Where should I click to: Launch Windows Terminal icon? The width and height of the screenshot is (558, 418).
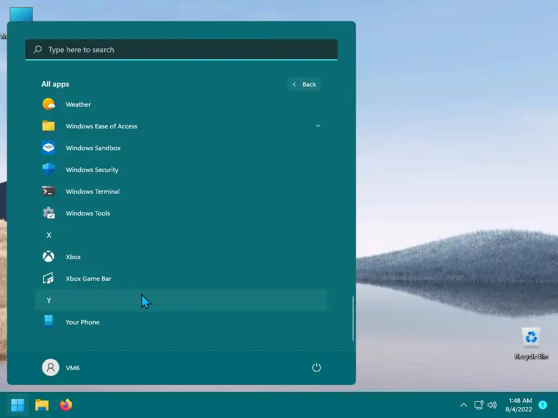(x=48, y=191)
